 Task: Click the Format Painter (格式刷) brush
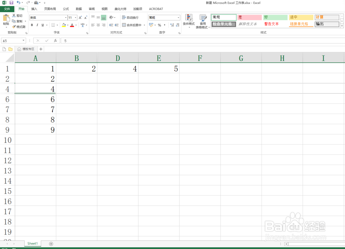pos(14,27)
